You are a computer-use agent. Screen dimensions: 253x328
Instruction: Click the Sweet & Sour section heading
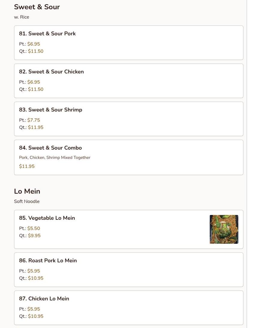click(37, 7)
